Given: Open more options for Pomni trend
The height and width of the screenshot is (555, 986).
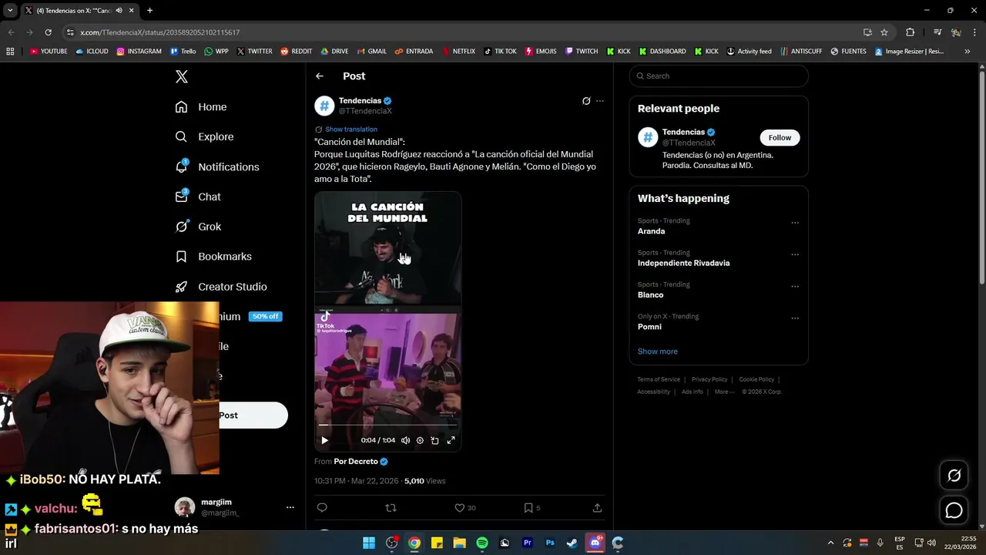Looking at the screenshot, I should 795,318.
